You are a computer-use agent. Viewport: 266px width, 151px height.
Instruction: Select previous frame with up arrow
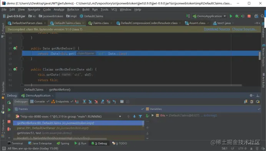pos(128,117)
